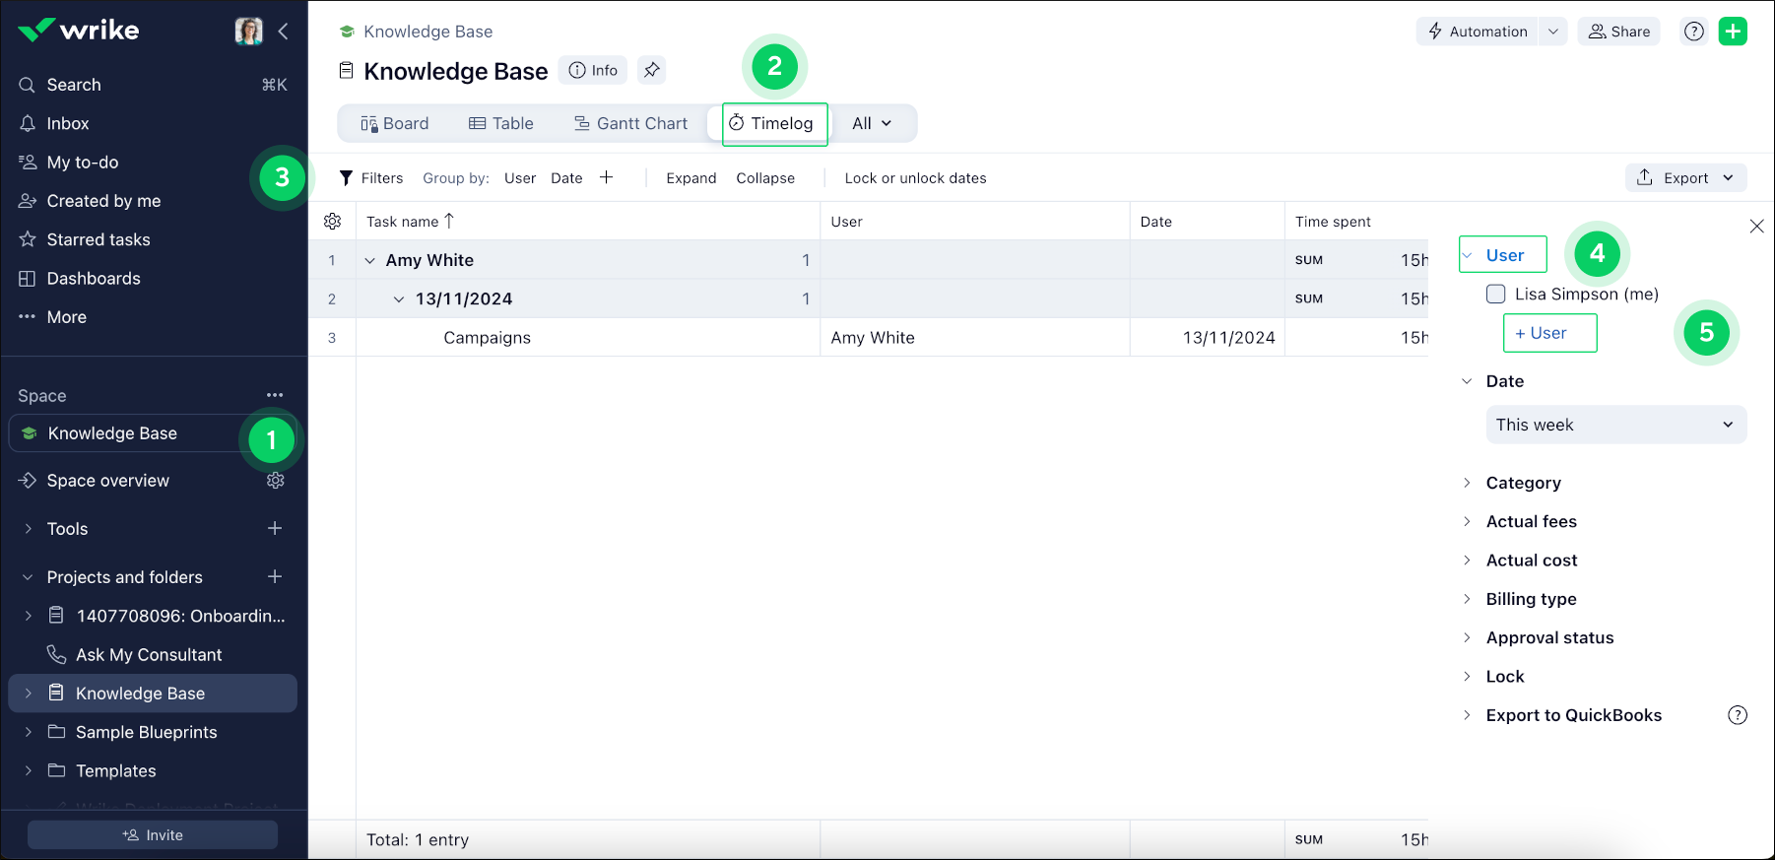Open the help question mark icon
Screen dimensions: 1775x860
[x=1693, y=32]
